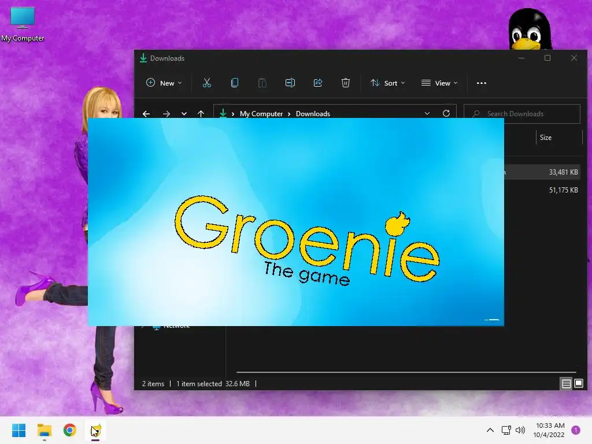Click the Cut scissors icon

[x=207, y=83]
